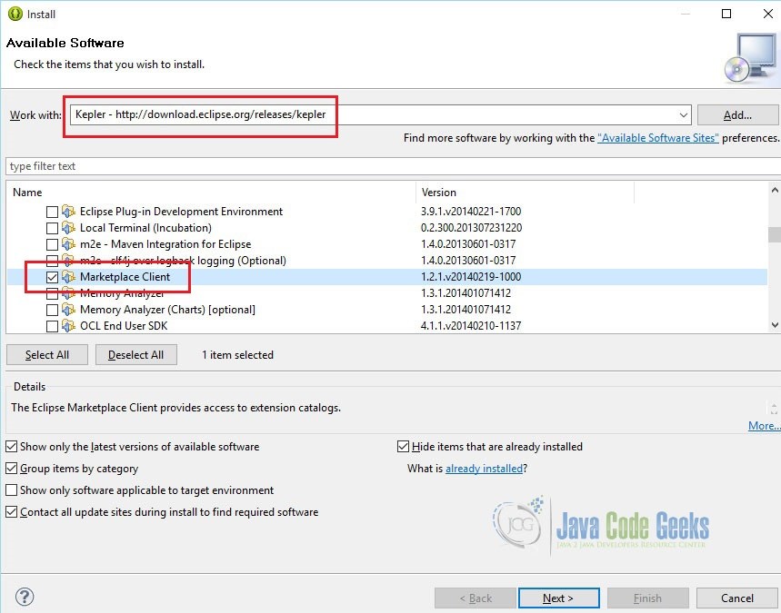This screenshot has width=781, height=613.
Task: Select the Memory Analyzer (Charts) [optional] row
Action: pos(387,310)
